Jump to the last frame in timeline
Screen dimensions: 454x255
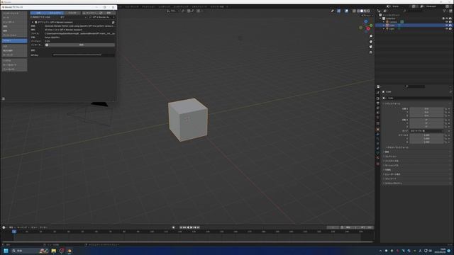tap(199, 227)
